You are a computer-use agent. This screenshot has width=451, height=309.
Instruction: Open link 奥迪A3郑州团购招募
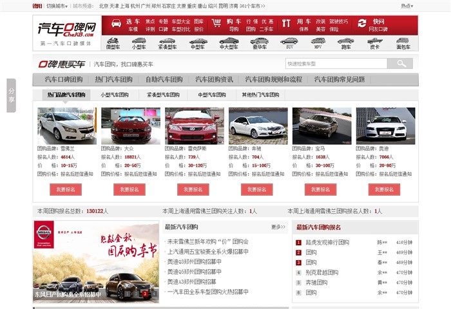(191, 282)
